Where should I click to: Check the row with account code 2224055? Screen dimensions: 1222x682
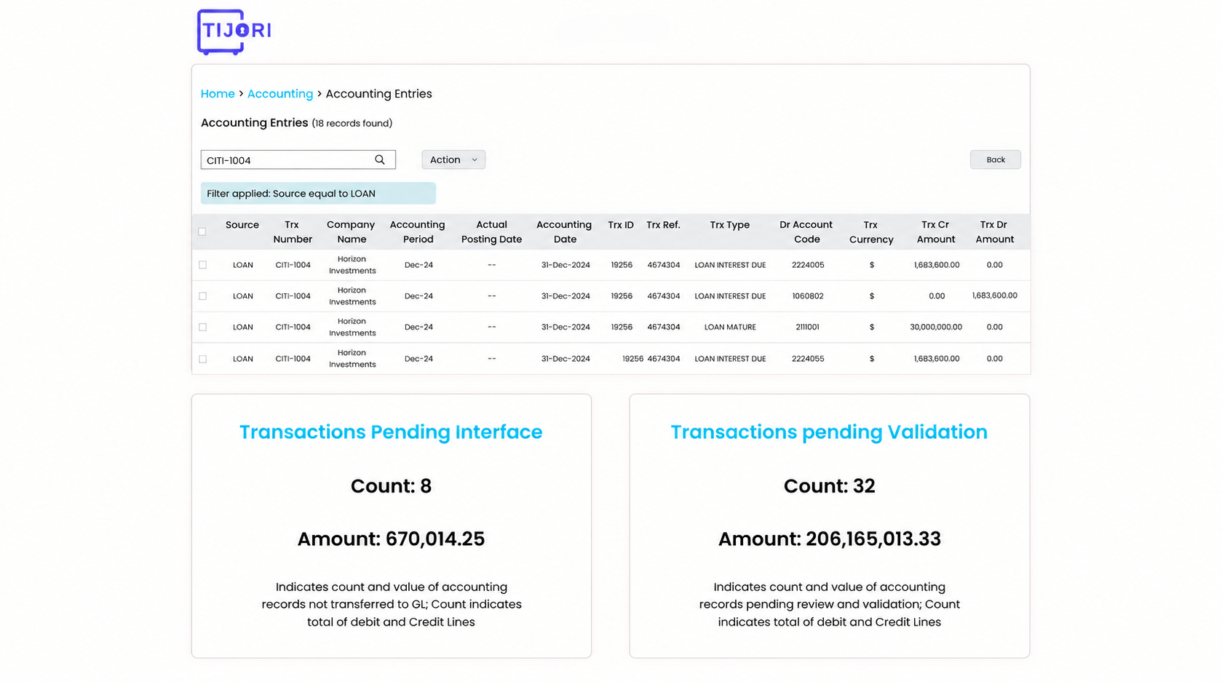point(203,359)
